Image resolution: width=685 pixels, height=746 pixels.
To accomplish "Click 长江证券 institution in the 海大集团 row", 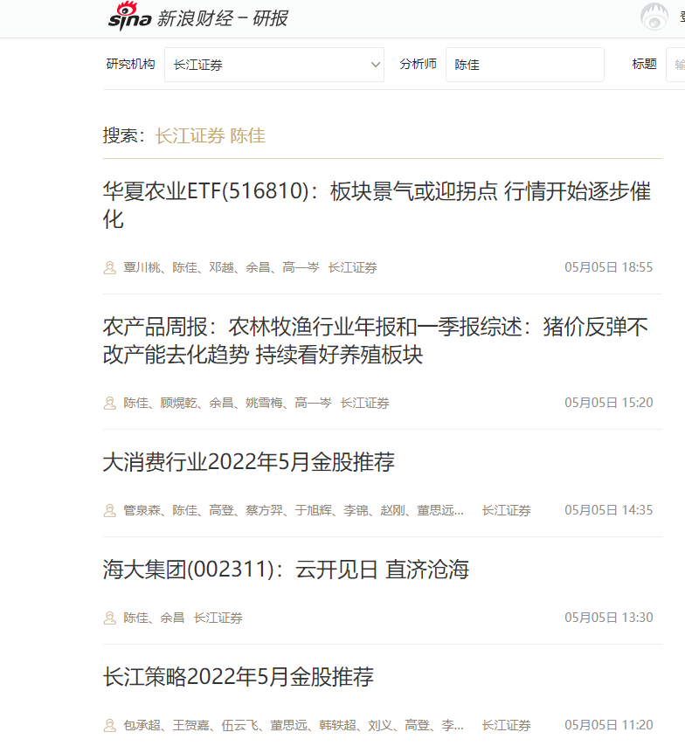I will pos(218,618).
